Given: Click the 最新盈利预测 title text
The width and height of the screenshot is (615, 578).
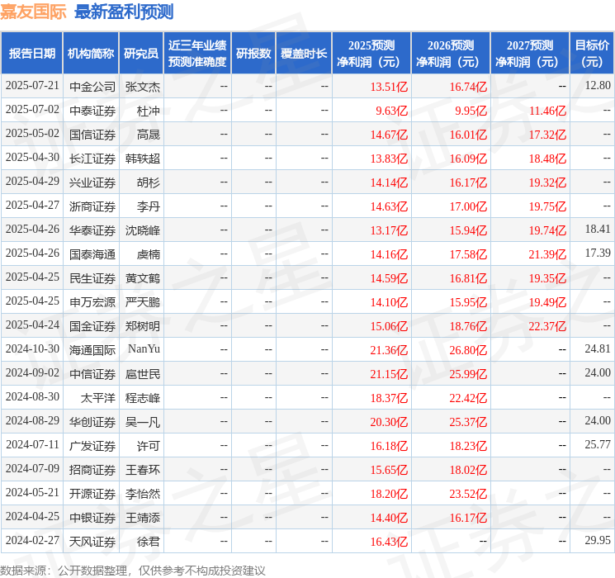Looking at the screenshot, I should point(124,12).
